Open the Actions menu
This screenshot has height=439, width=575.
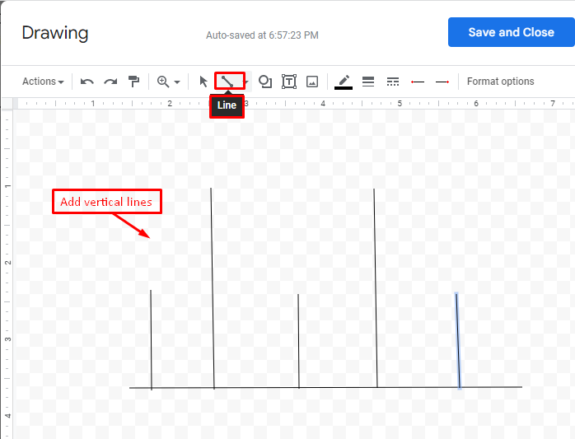[43, 82]
